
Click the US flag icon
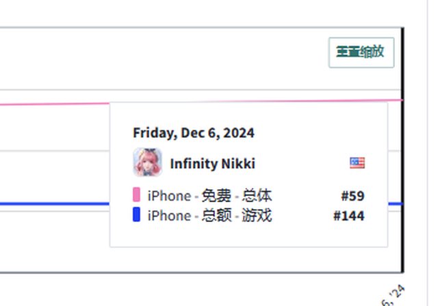pyautogui.click(x=357, y=163)
